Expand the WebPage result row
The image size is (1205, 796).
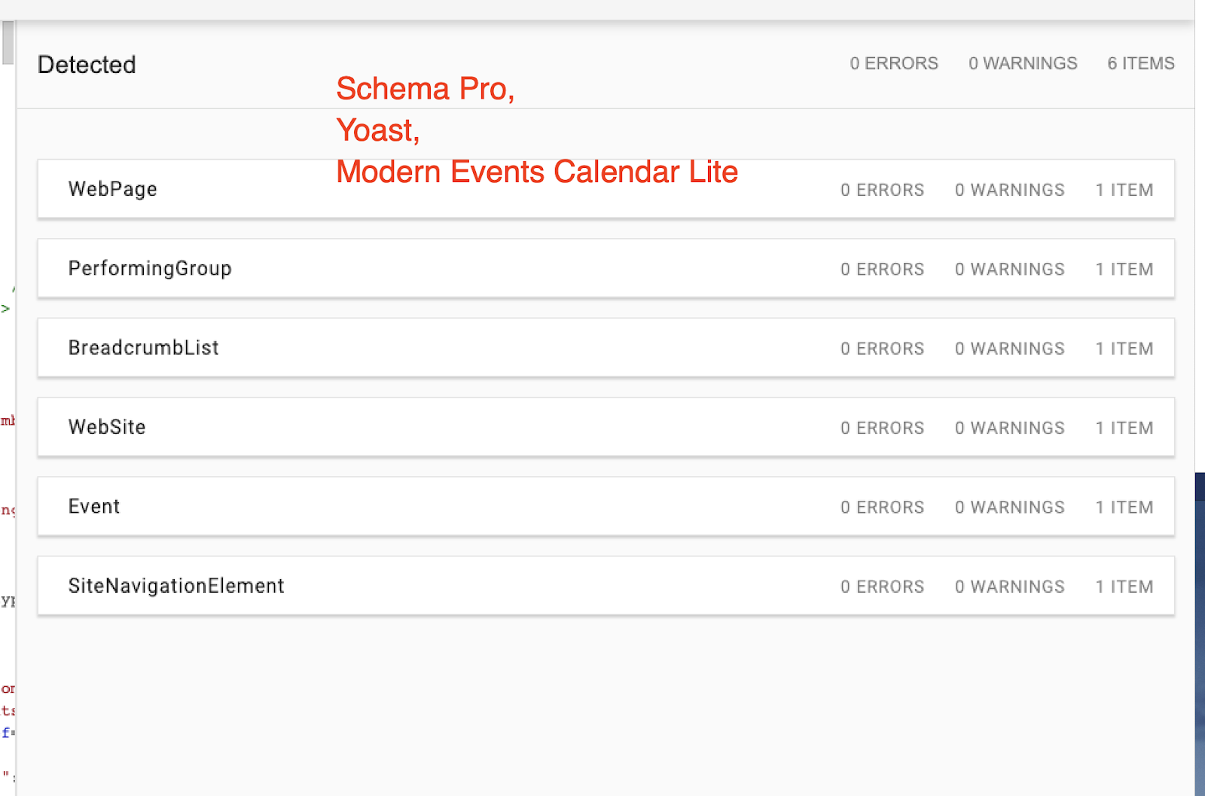click(x=113, y=189)
